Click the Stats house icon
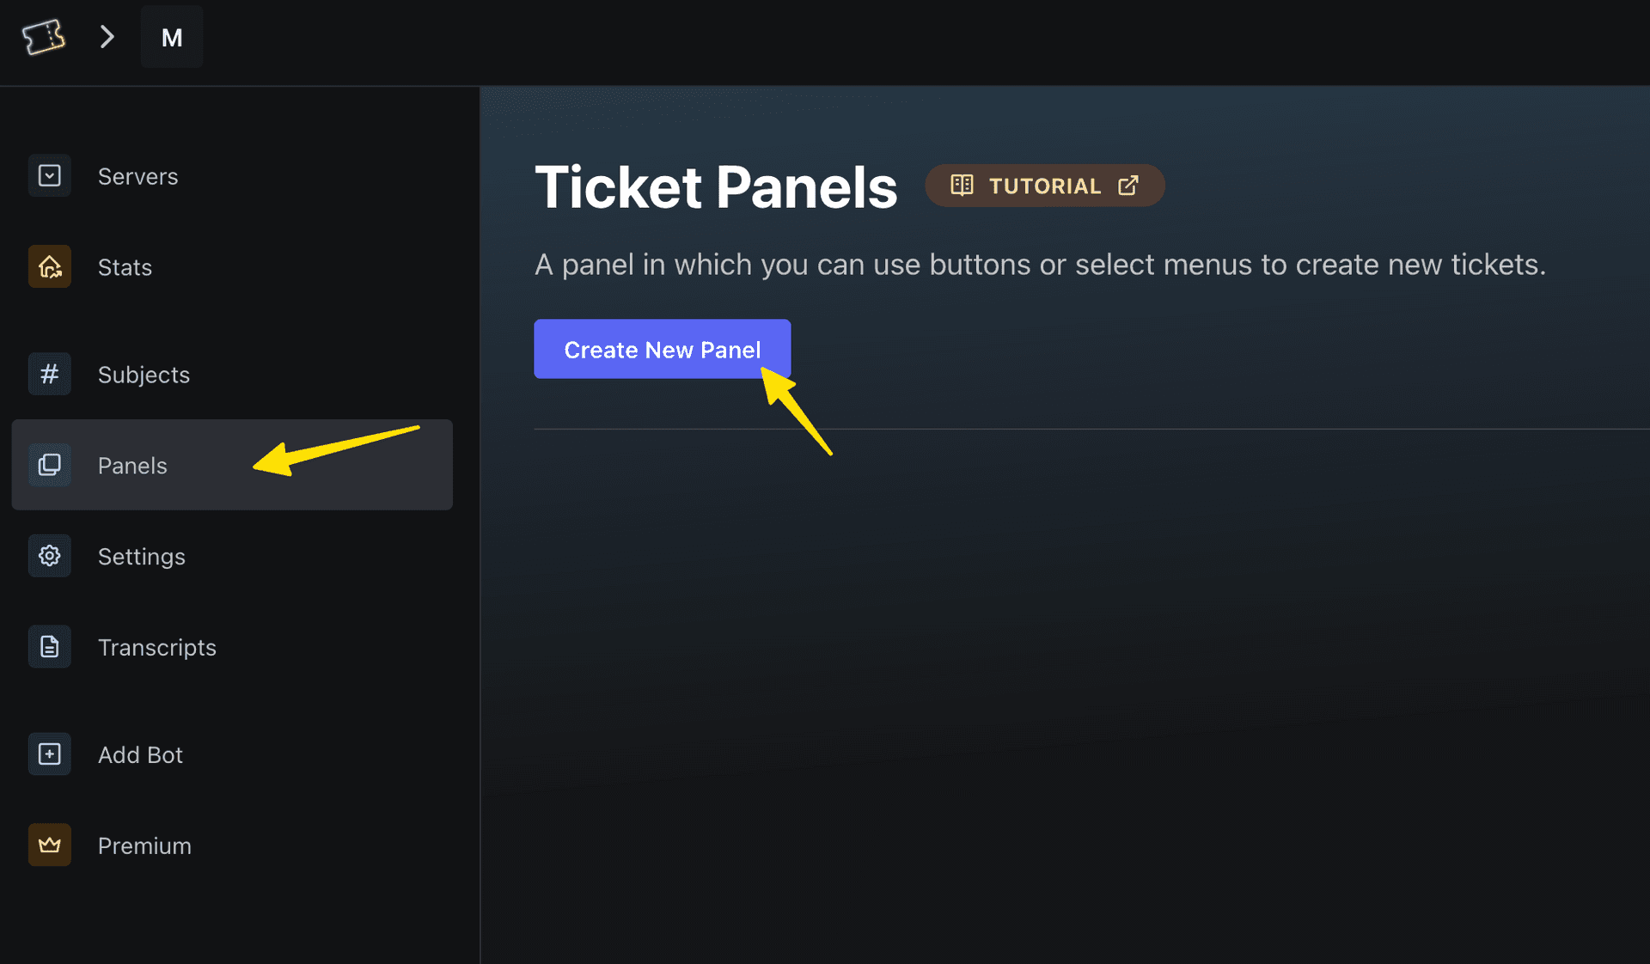 tap(49, 266)
